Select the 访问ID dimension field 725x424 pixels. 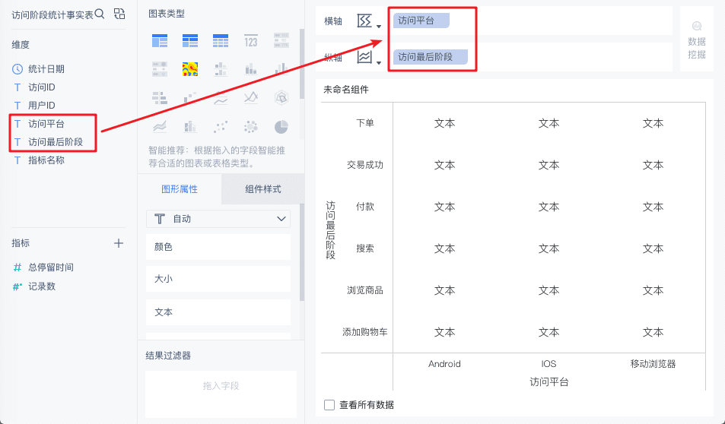pos(42,87)
